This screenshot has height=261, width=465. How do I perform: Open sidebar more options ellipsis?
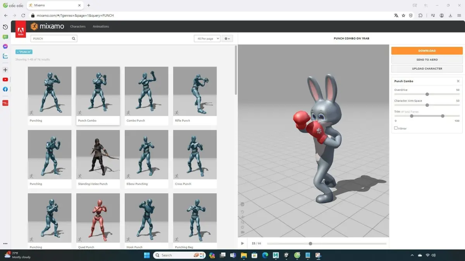5,244
